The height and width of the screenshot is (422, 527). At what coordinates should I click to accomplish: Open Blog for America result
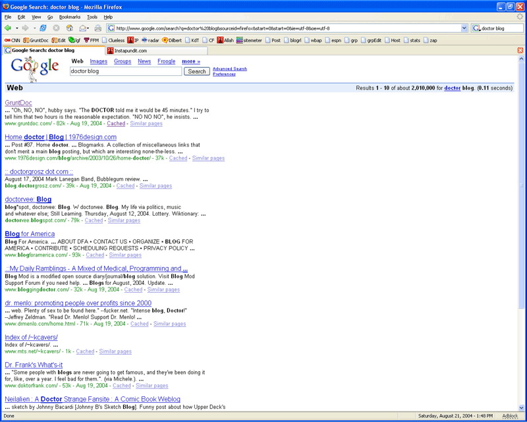(x=30, y=233)
